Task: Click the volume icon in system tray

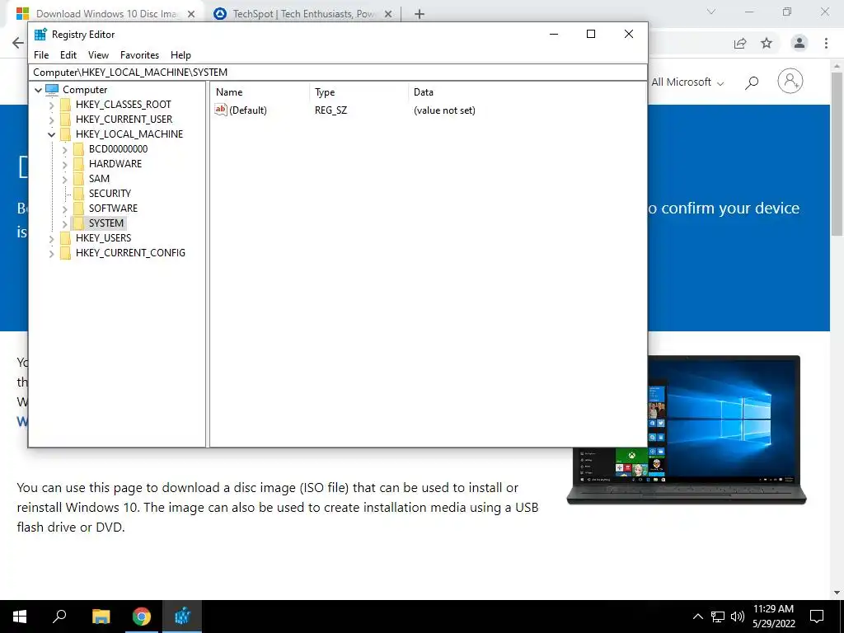Action: 738,617
